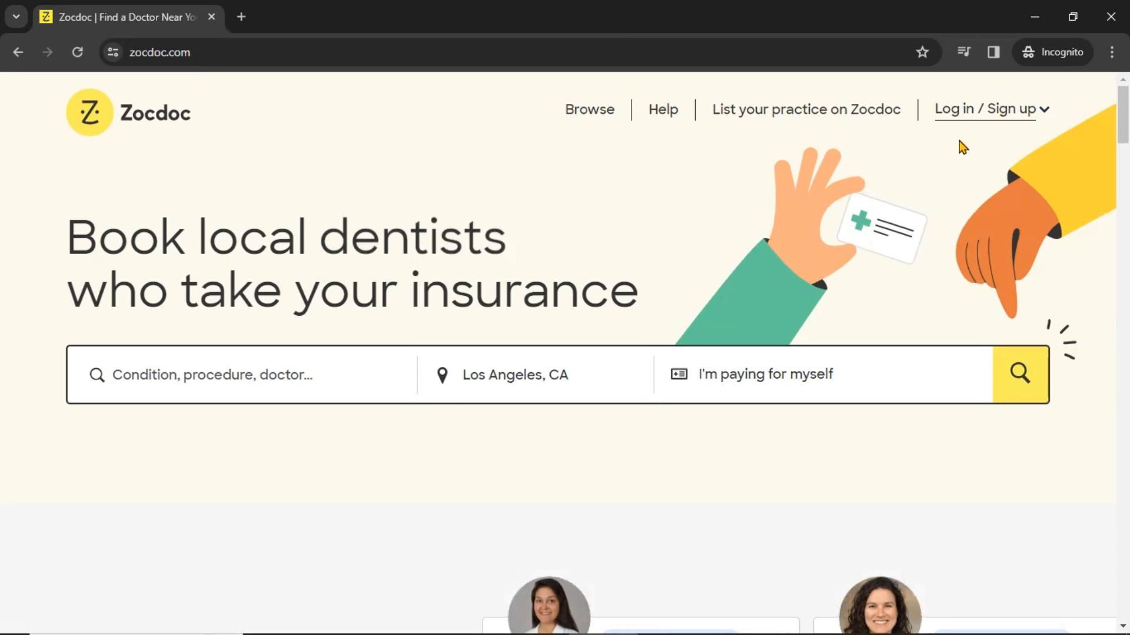This screenshot has height=635, width=1130.
Task: Click the Help menu item
Action: 663,109
